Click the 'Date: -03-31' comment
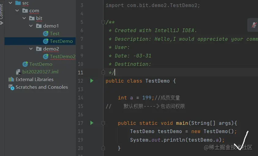The height and width of the screenshot is (156, 258). tap(130, 56)
